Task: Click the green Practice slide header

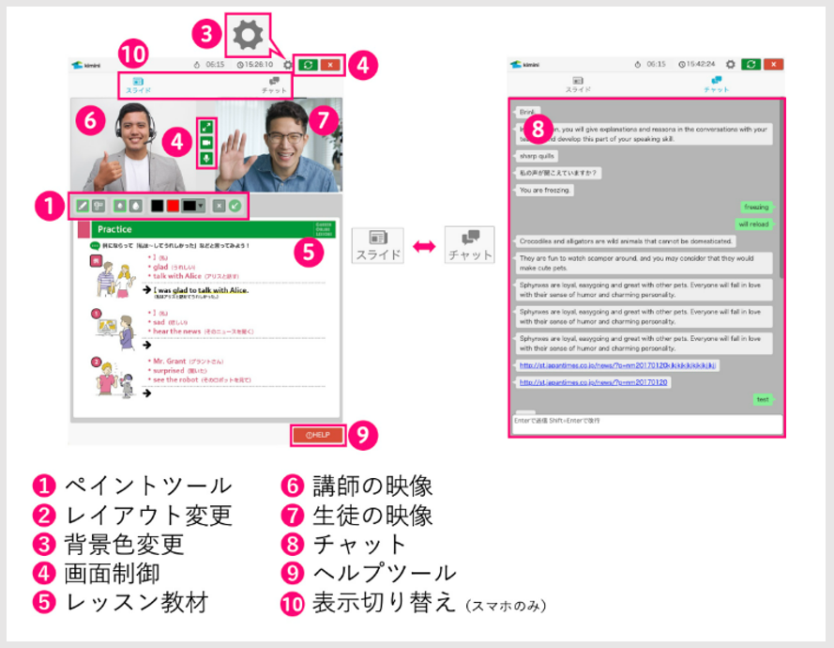Action: click(x=213, y=229)
